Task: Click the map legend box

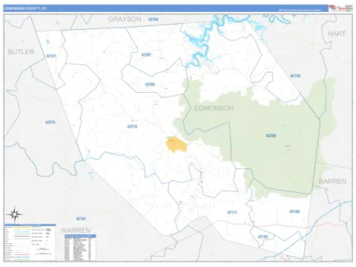Action: pos(30,243)
